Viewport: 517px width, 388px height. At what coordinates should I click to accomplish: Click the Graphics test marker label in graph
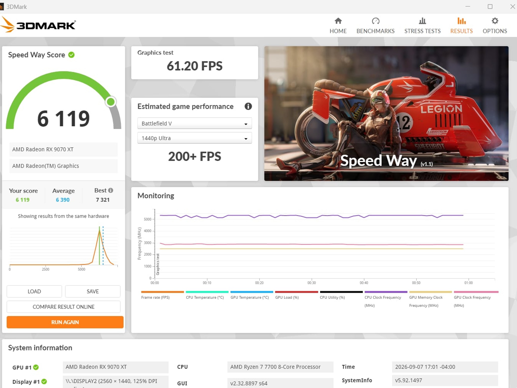(158, 264)
